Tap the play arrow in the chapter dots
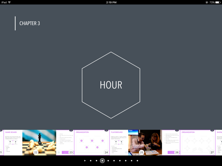222x166 pixels. click(x=85, y=160)
